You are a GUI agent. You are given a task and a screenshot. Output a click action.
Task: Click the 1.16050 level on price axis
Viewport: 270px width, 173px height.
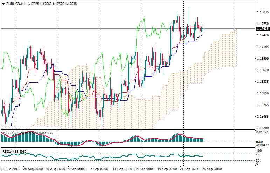[262, 93]
